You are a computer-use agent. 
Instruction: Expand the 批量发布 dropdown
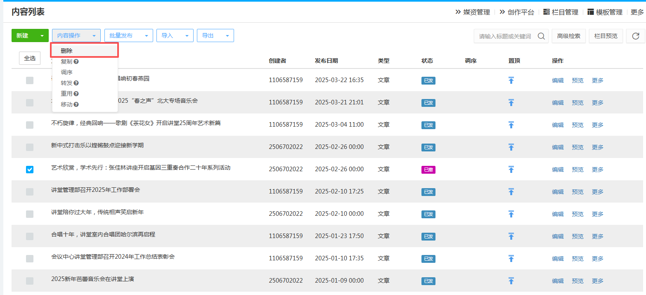point(128,36)
